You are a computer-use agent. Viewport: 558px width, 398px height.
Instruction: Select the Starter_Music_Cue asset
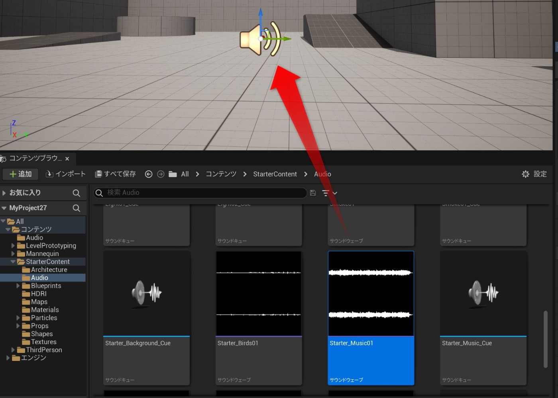click(x=483, y=318)
